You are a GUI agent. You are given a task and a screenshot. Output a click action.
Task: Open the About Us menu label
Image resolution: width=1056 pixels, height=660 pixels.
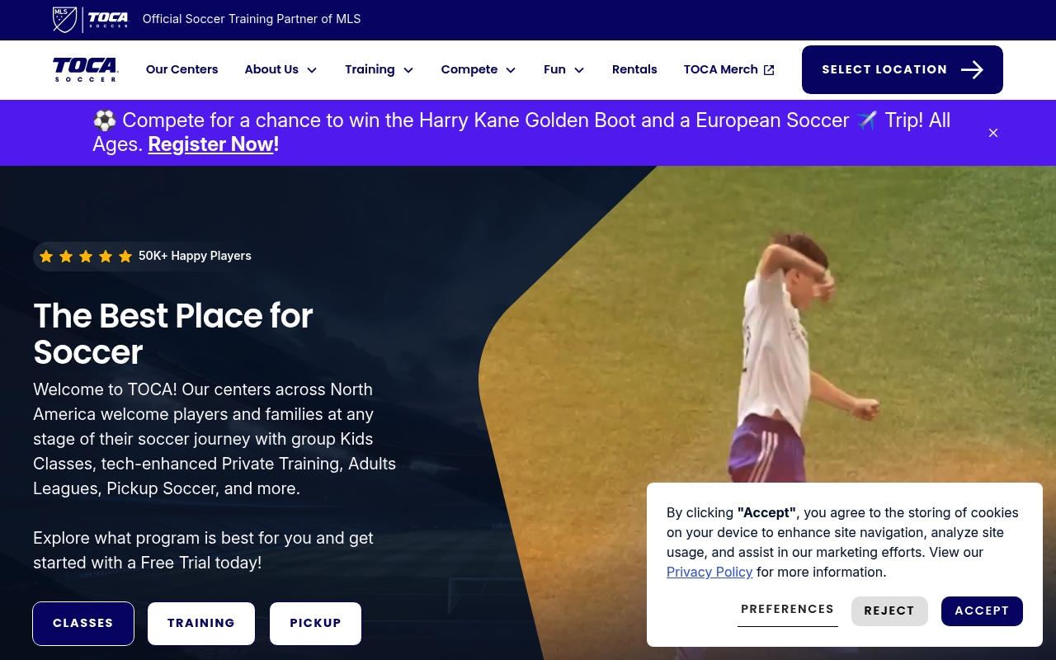tap(271, 69)
